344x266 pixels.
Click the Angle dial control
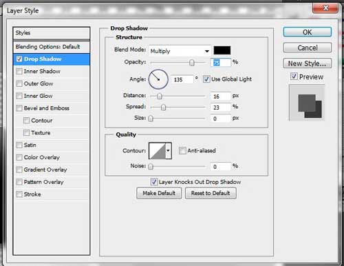(158, 79)
